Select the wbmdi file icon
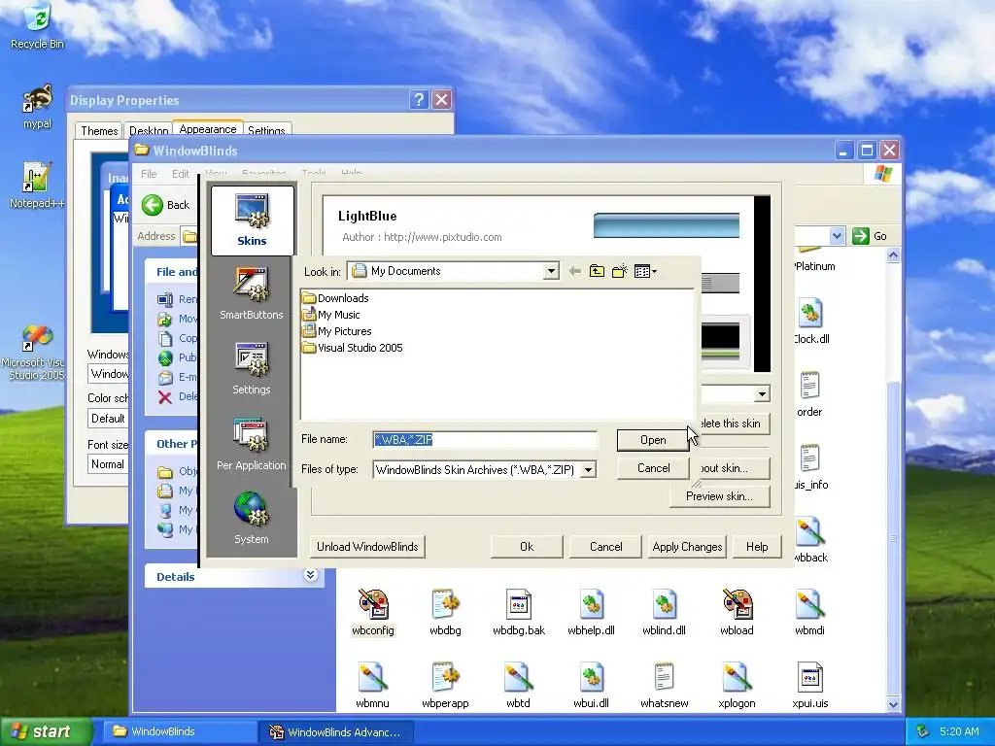995x746 pixels. [x=809, y=612]
